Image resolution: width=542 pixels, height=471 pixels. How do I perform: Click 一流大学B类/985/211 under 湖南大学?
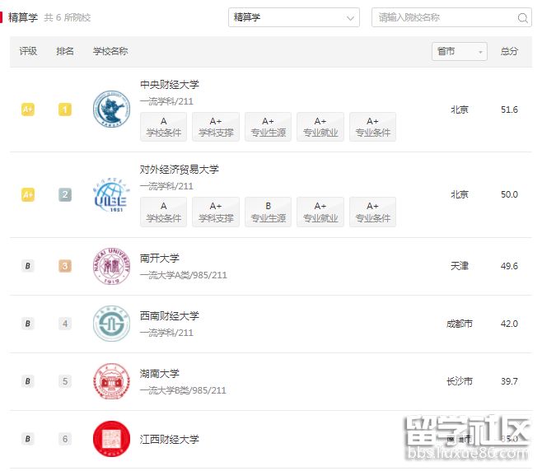(183, 390)
